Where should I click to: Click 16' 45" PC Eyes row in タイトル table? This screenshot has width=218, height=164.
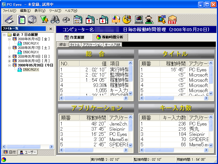174,70
